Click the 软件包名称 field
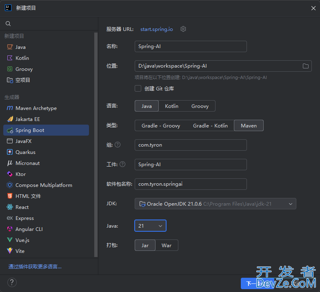The height and width of the screenshot is (292, 320). (191, 184)
